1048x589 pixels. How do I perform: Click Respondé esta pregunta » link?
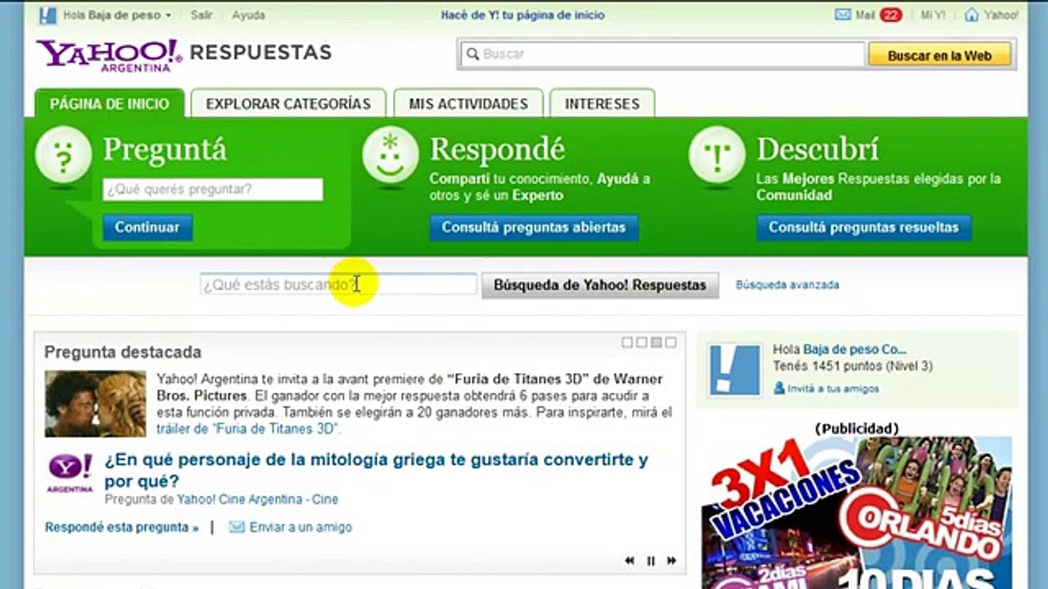(x=122, y=528)
